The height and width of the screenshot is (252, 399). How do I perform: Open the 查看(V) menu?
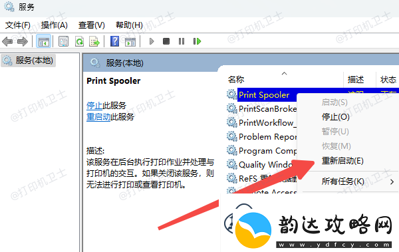coord(92,25)
